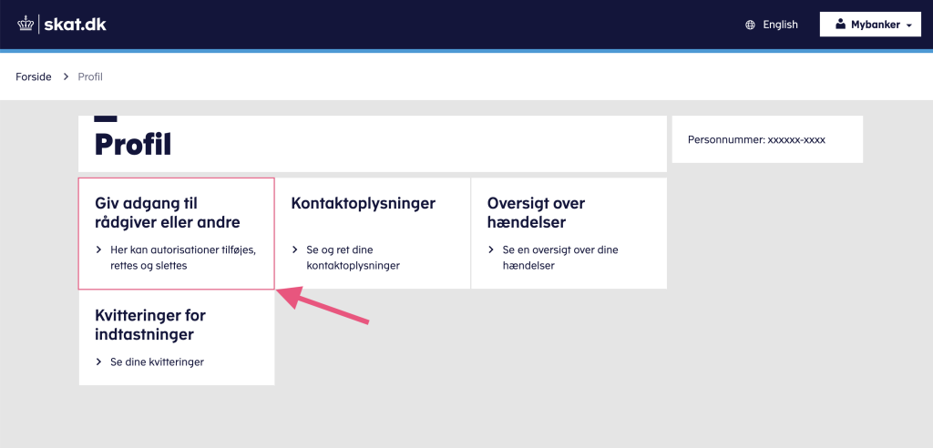The image size is (933, 448).
Task: Open 'Kvitteringer for indtastninger' card
Action: pos(177,337)
